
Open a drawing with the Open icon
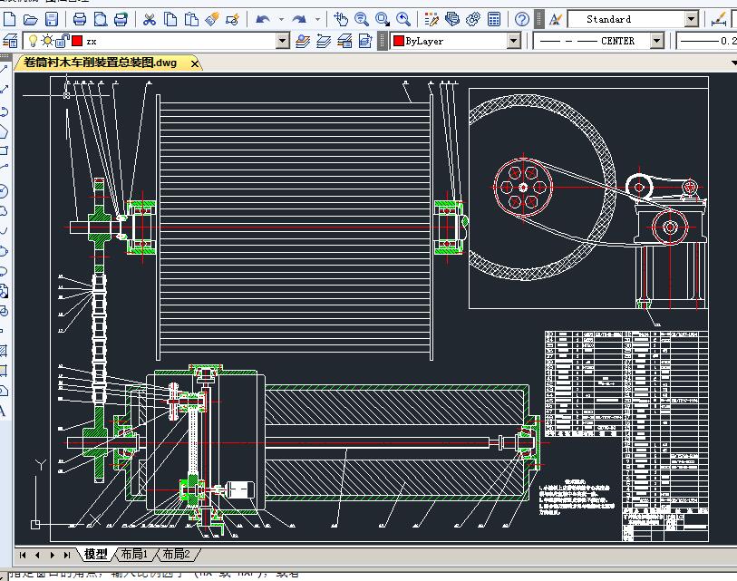30,19
